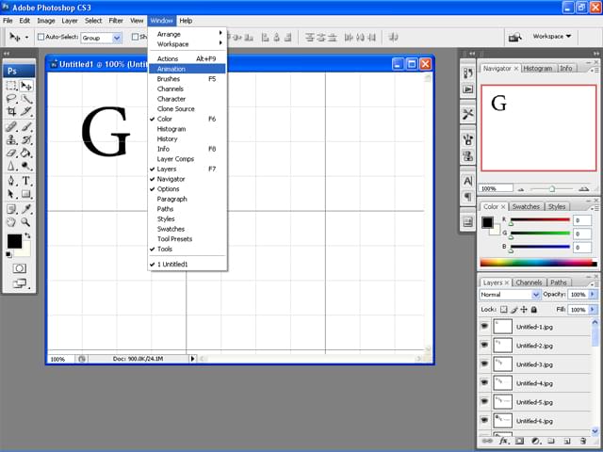Select the Slice tool
Viewport: 603px width, 452px height.
(26, 112)
